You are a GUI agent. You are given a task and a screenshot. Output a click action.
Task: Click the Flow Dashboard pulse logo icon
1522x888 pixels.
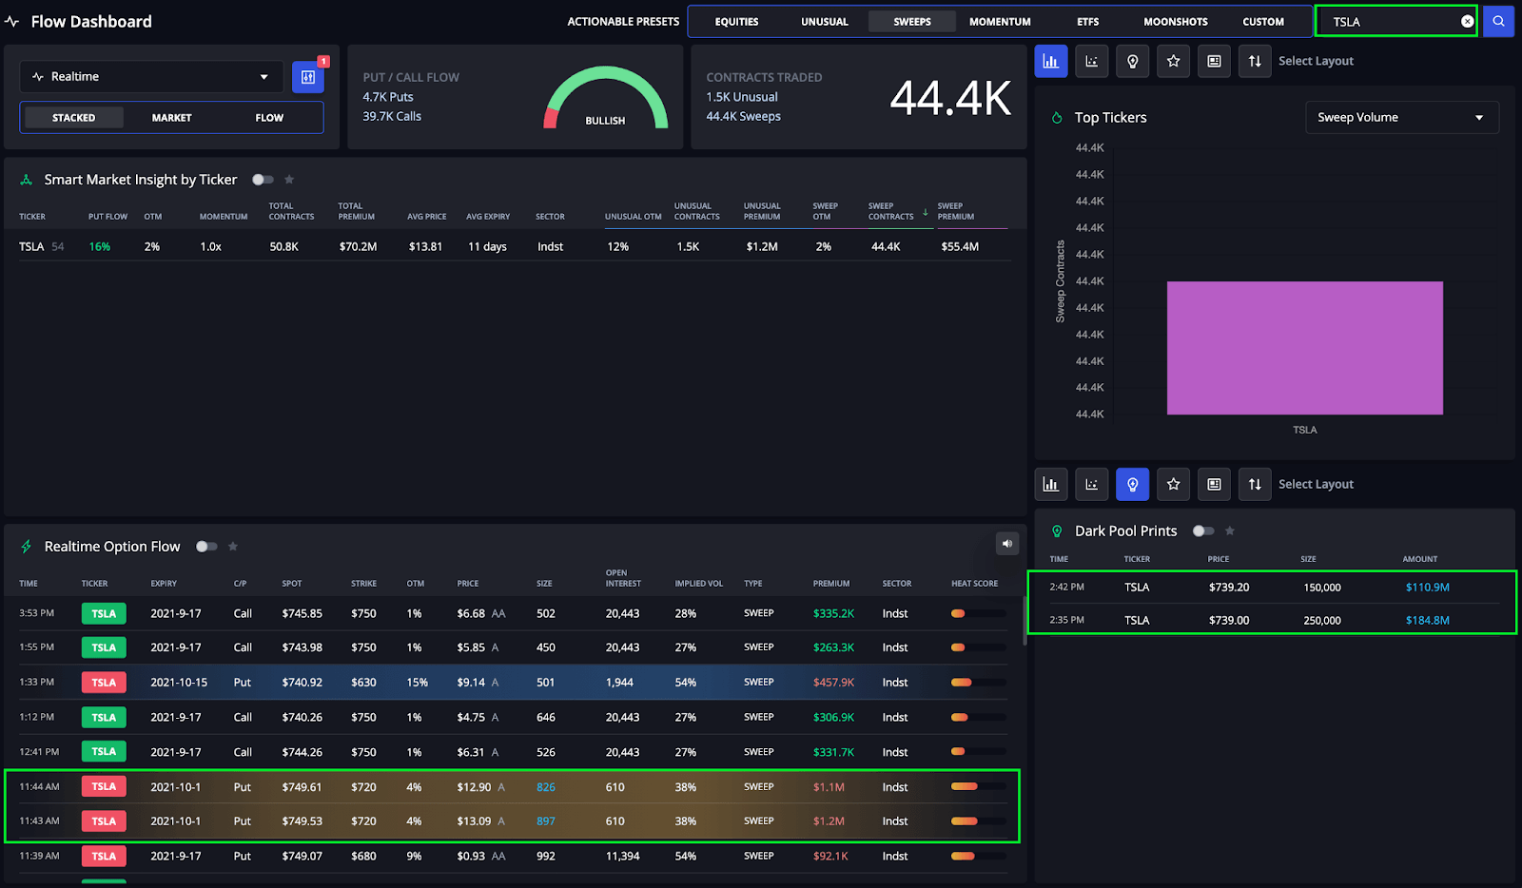[12, 21]
